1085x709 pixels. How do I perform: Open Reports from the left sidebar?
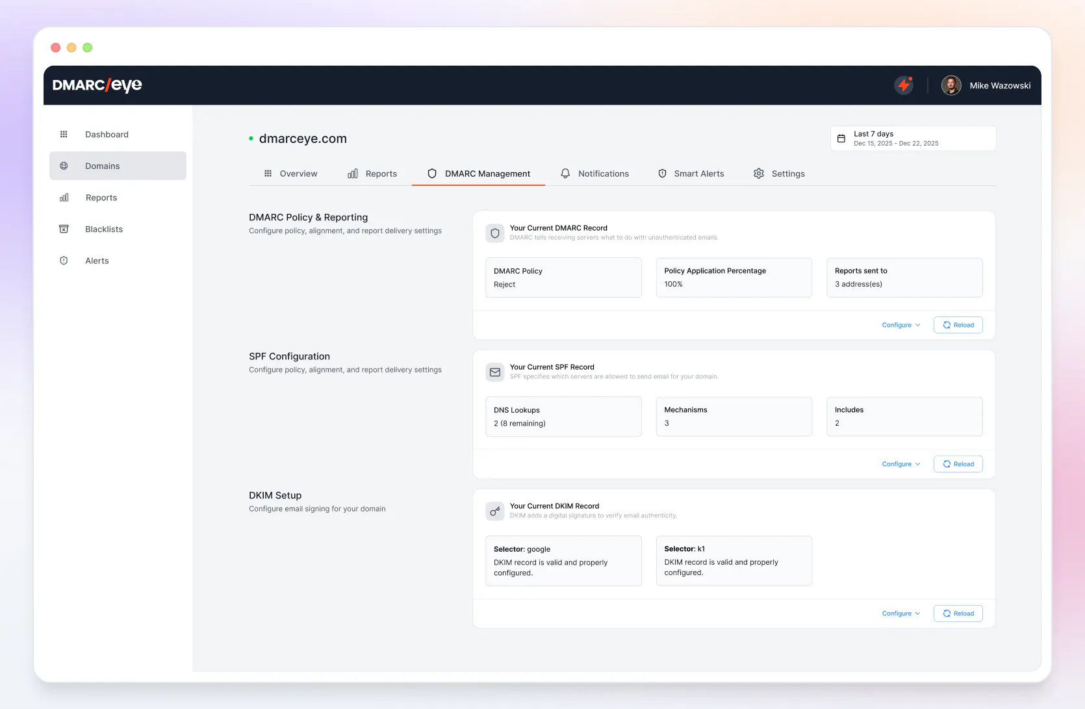click(x=118, y=198)
